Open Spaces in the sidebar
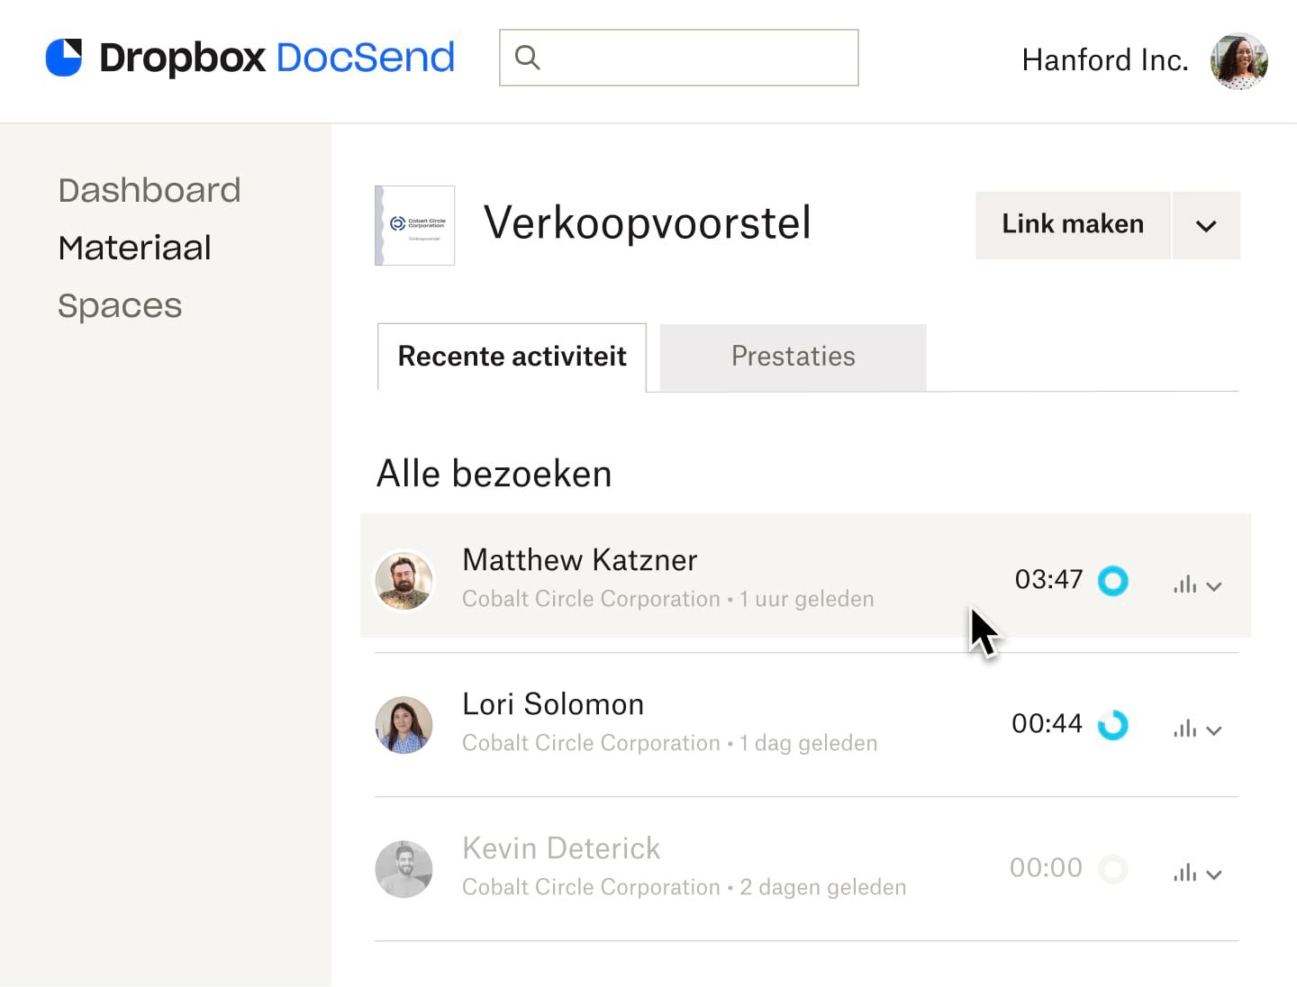1297x987 pixels. [x=120, y=306]
